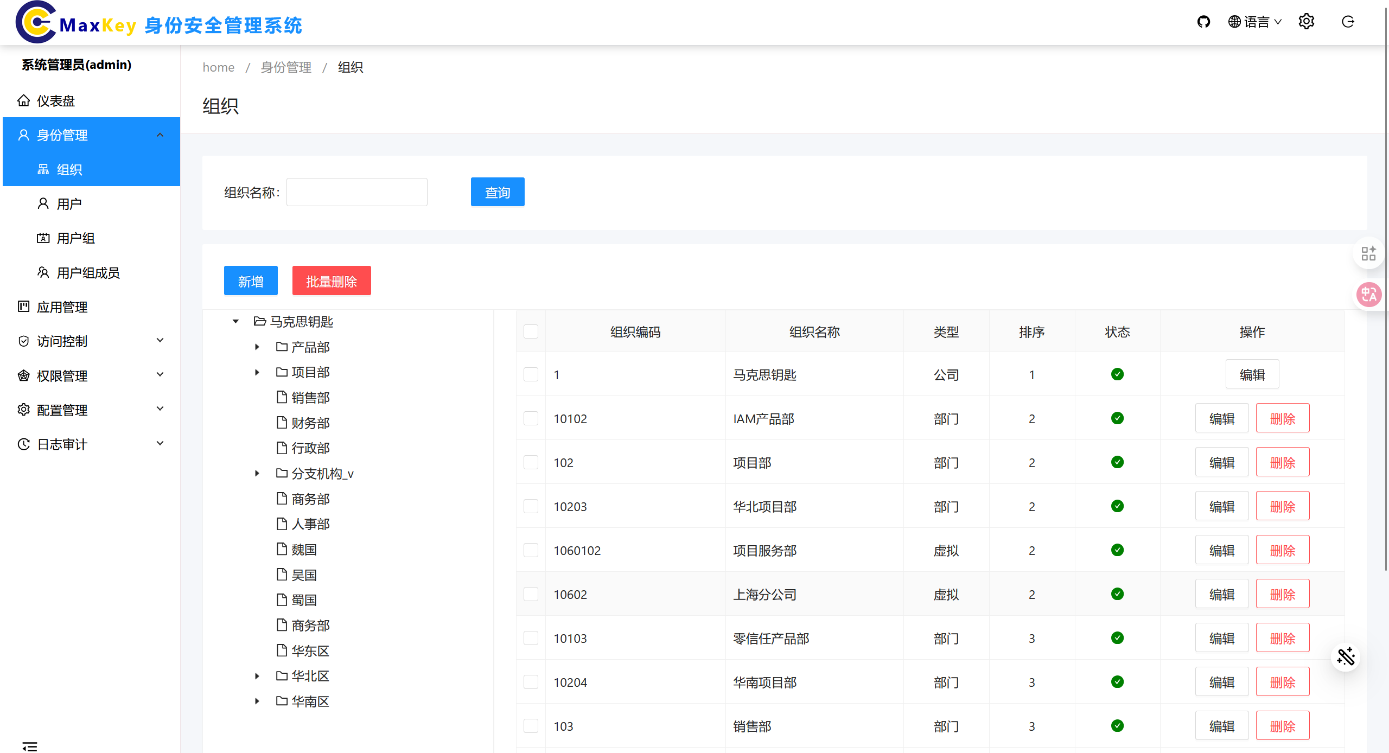This screenshot has width=1389, height=753.
Task: Click the logout icon at top right
Action: coord(1348,22)
